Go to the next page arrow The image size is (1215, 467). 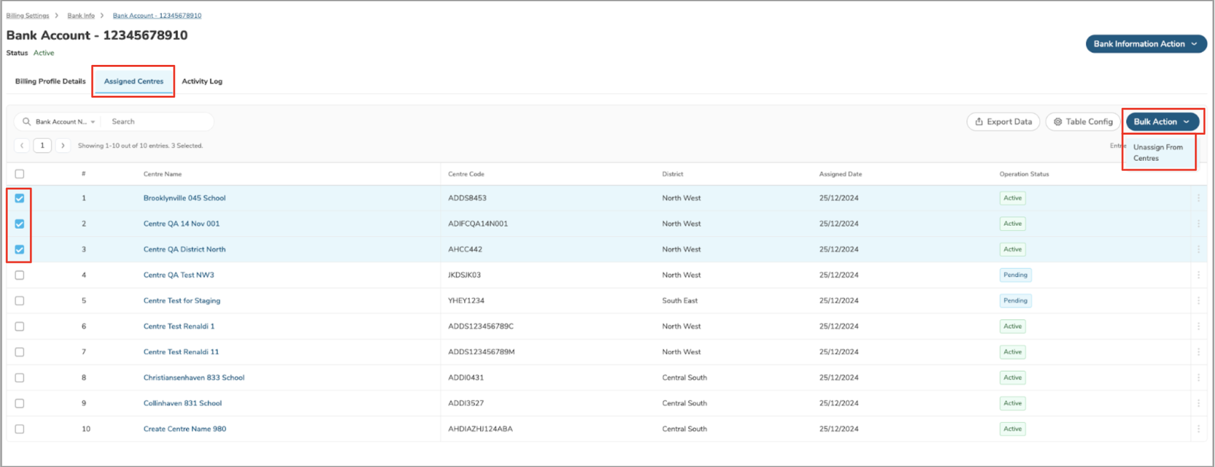pyautogui.click(x=63, y=145)
